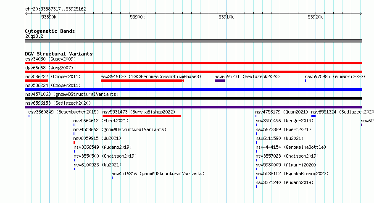This screenshot has height=203, width=374.
Task: Open dgv66n68 (Wong2007) variant label
Action: click(49, 68)
